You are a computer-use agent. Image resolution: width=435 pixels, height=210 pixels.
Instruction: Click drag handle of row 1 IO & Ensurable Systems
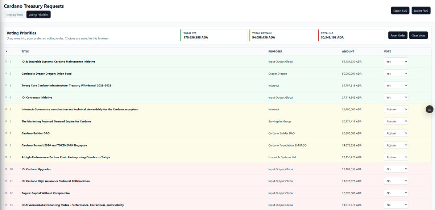point(6,62)
